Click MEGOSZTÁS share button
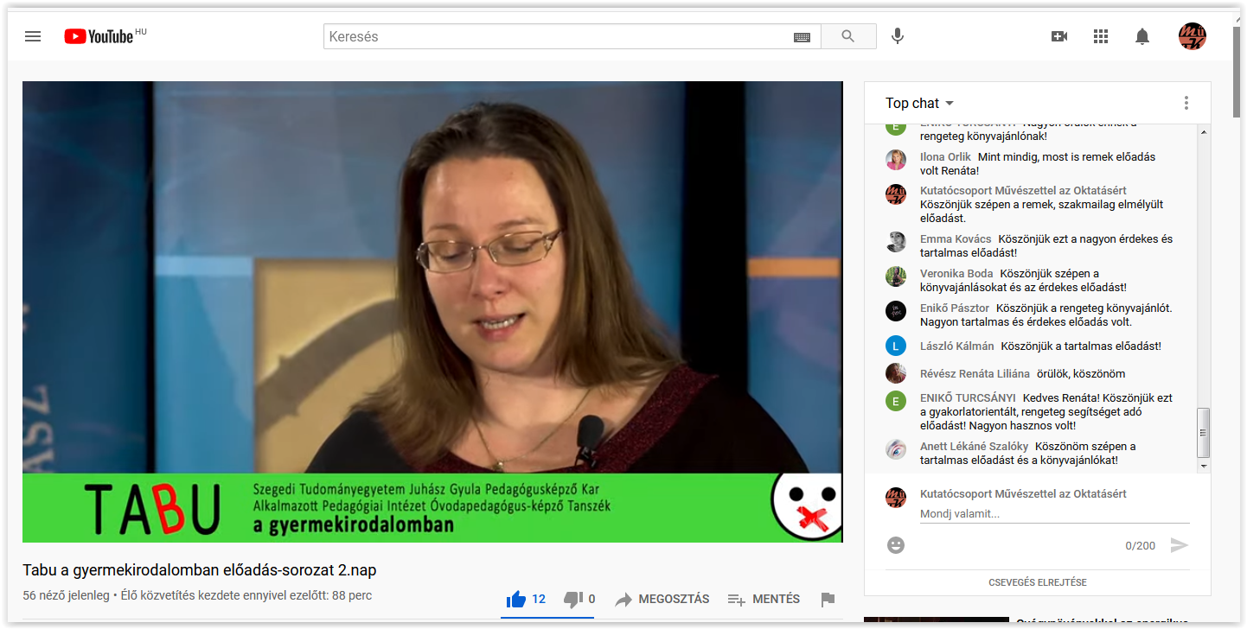The image size is (1247, 629). pyautogui.click(x=662, y=599)
